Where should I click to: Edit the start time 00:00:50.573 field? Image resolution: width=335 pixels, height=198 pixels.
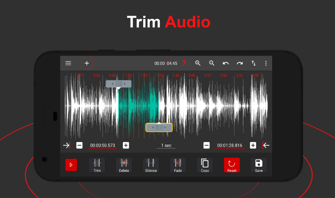click(102, 145)
